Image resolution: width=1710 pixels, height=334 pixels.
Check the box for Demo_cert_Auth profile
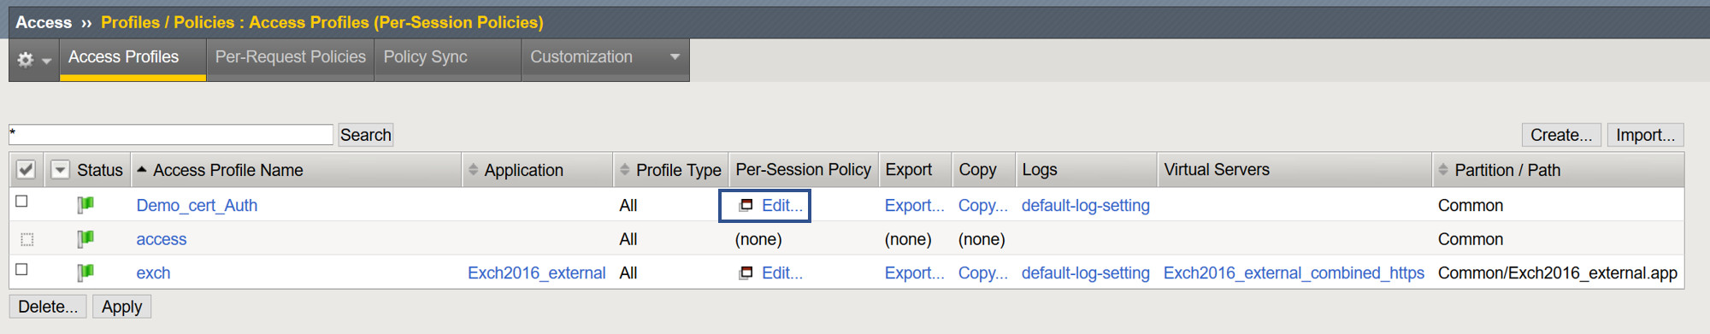pyautogui.click(x=22, y=202)
